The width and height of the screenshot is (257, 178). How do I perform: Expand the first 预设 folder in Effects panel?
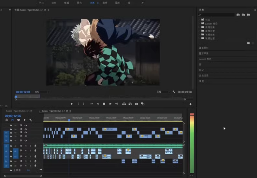(199, 20)
